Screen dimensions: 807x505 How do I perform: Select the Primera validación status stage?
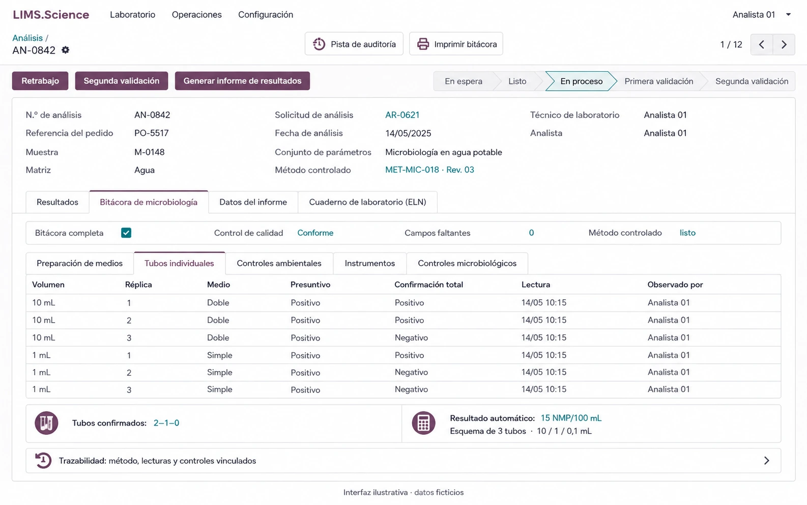click(658, 81)
